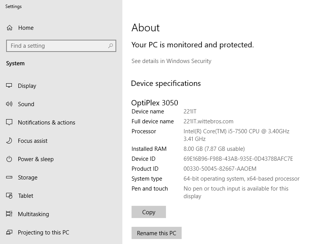Click the Sound speaker icon
The width and height of the screenshot is (309, 244).
pyautogui.click(x=9, y=104)
